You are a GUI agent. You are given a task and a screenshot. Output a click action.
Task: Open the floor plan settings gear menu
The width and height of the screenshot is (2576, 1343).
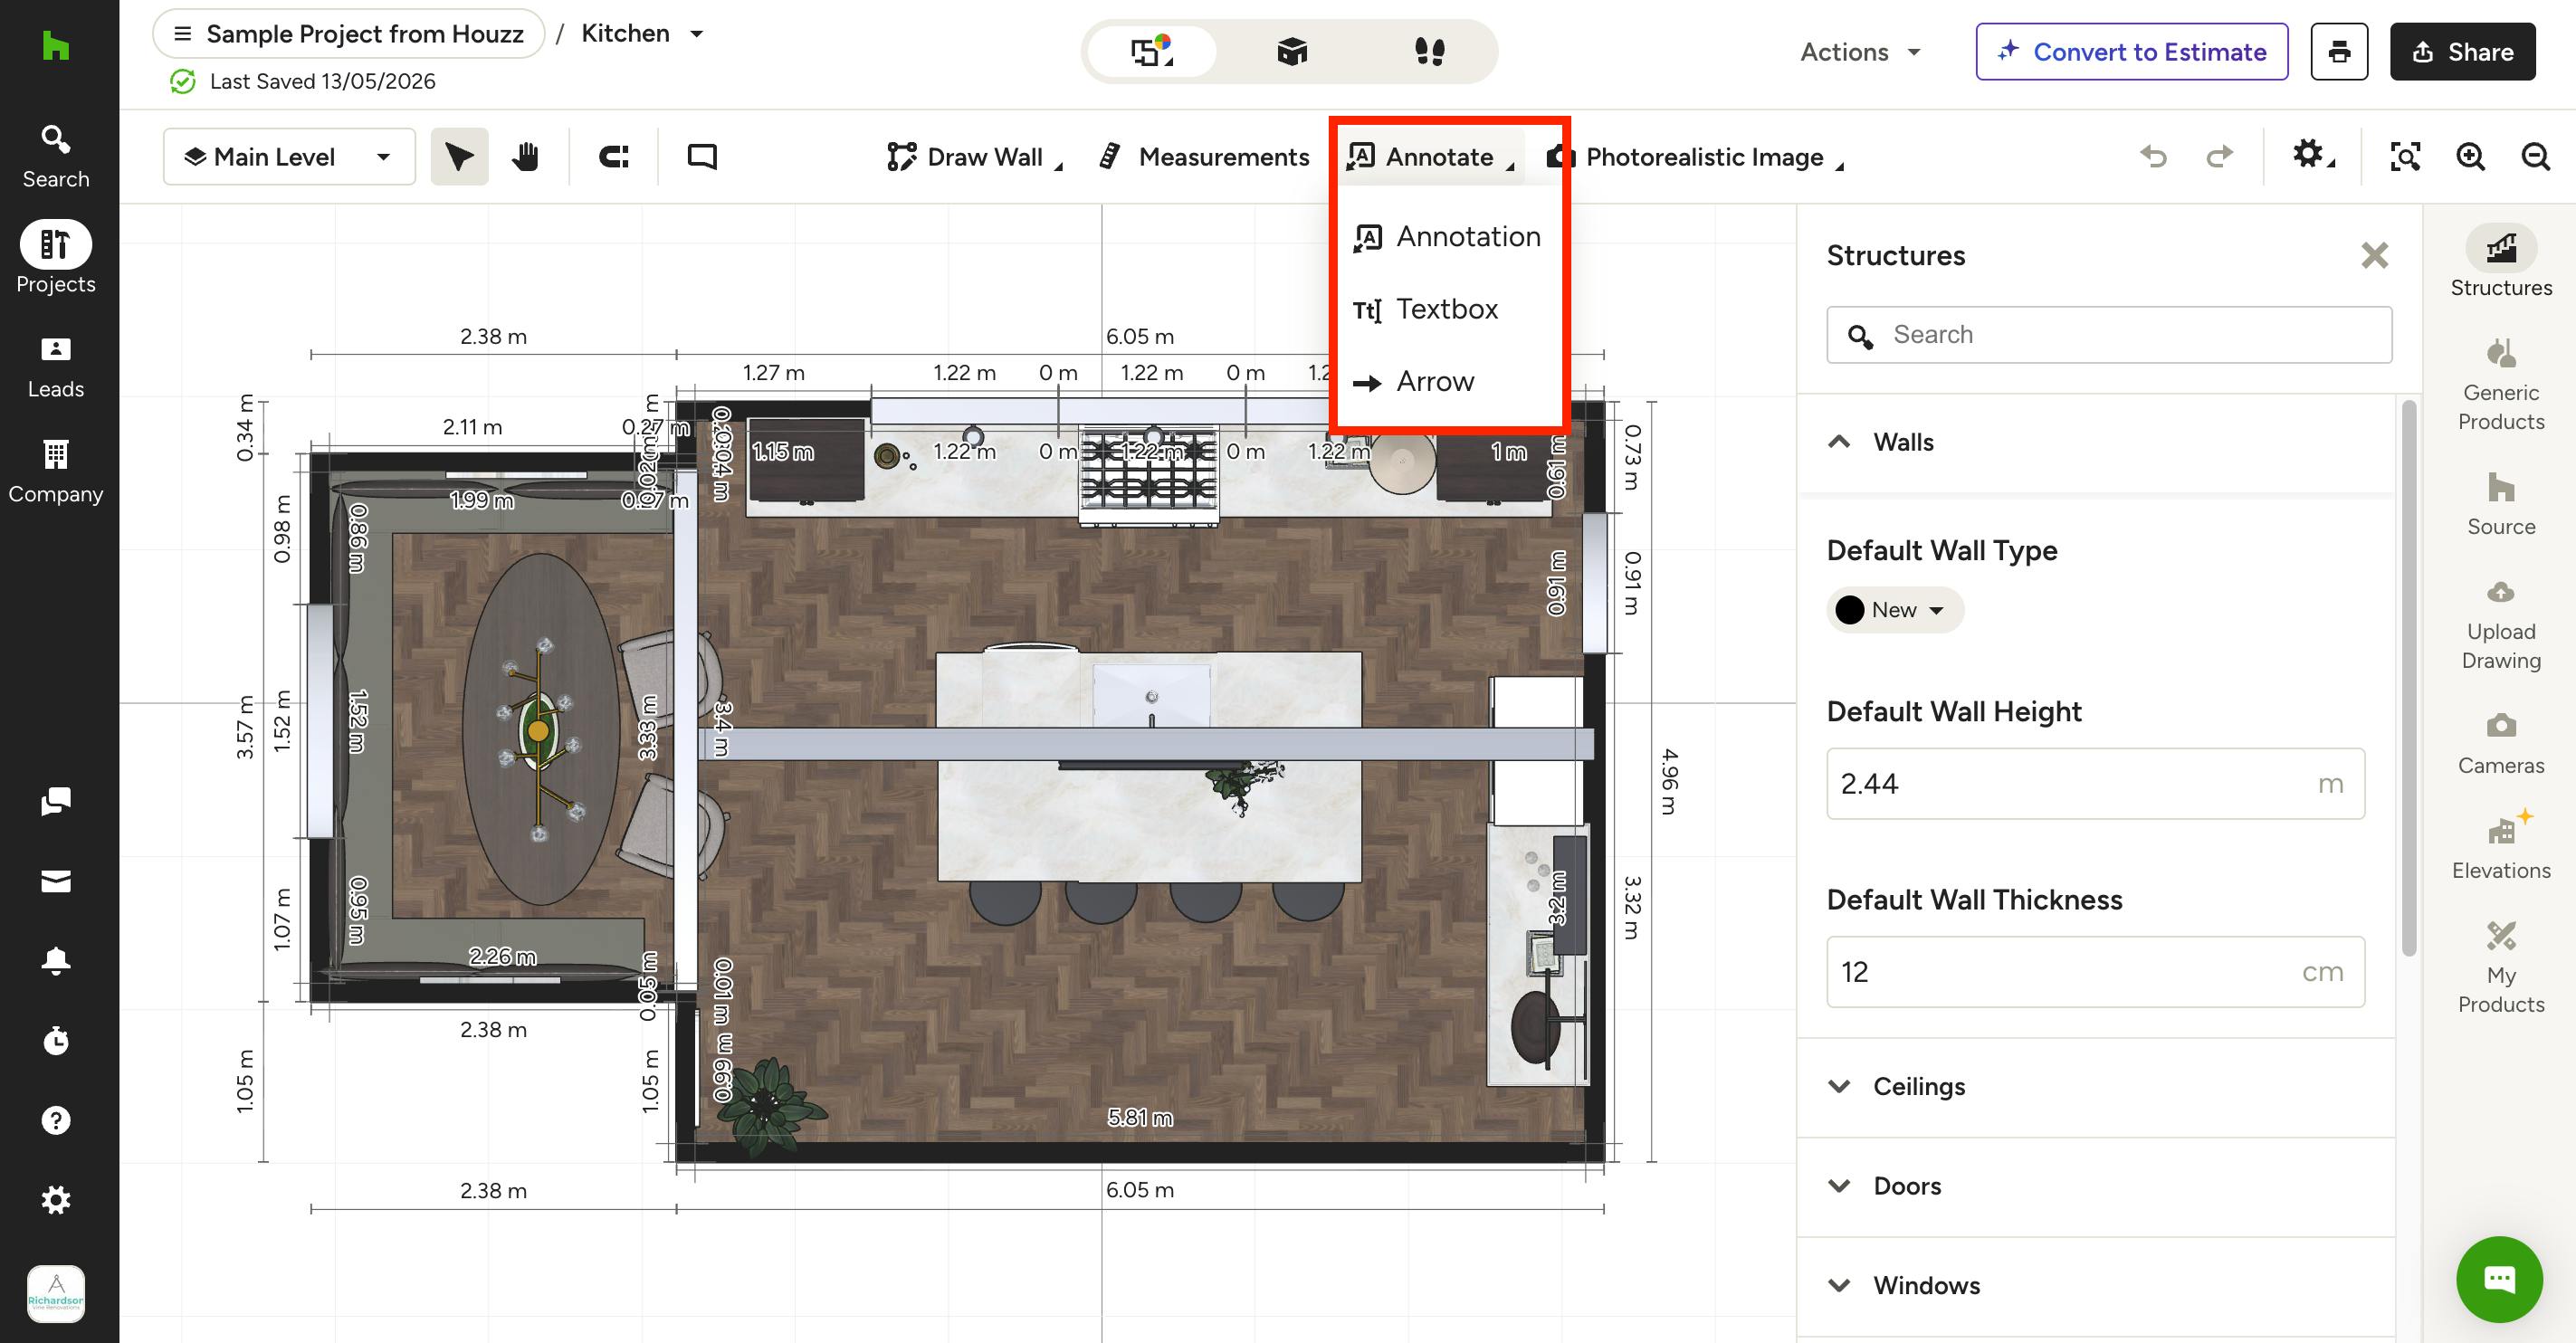click(2312, 155)
